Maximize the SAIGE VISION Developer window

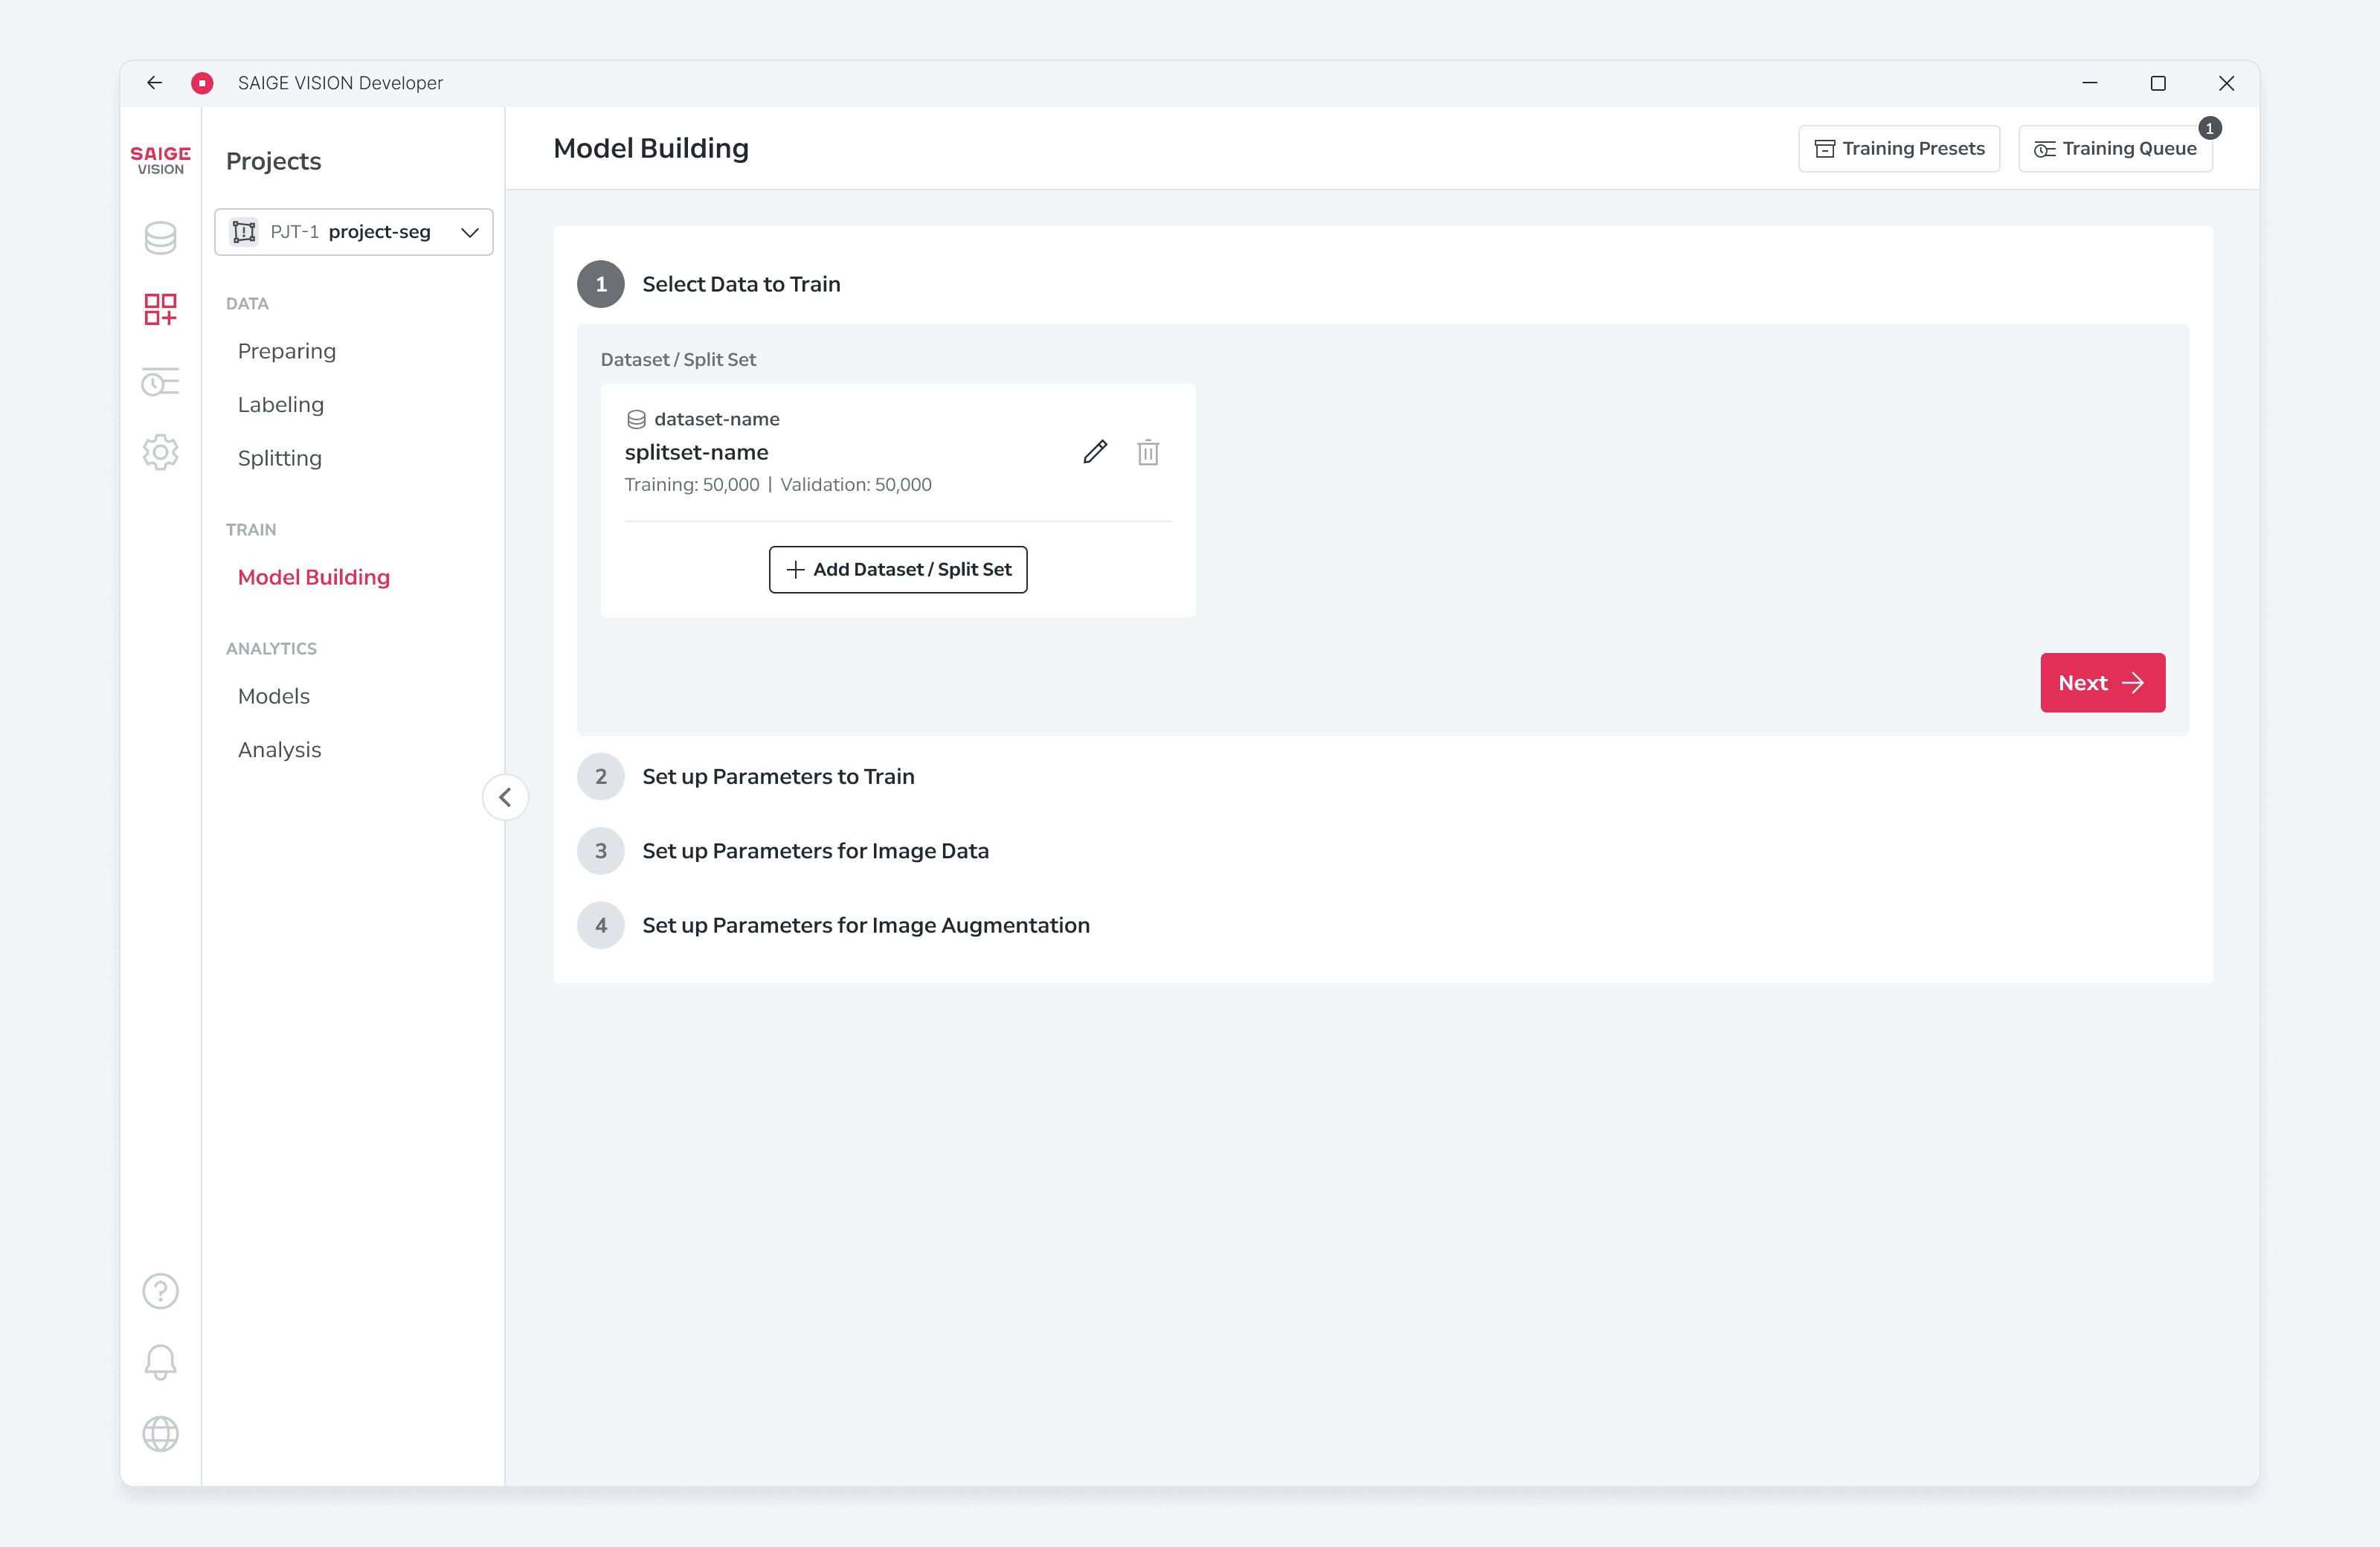pos(2158,83)
